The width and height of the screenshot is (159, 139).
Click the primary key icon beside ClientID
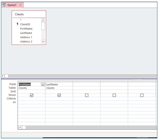(17, 24)
